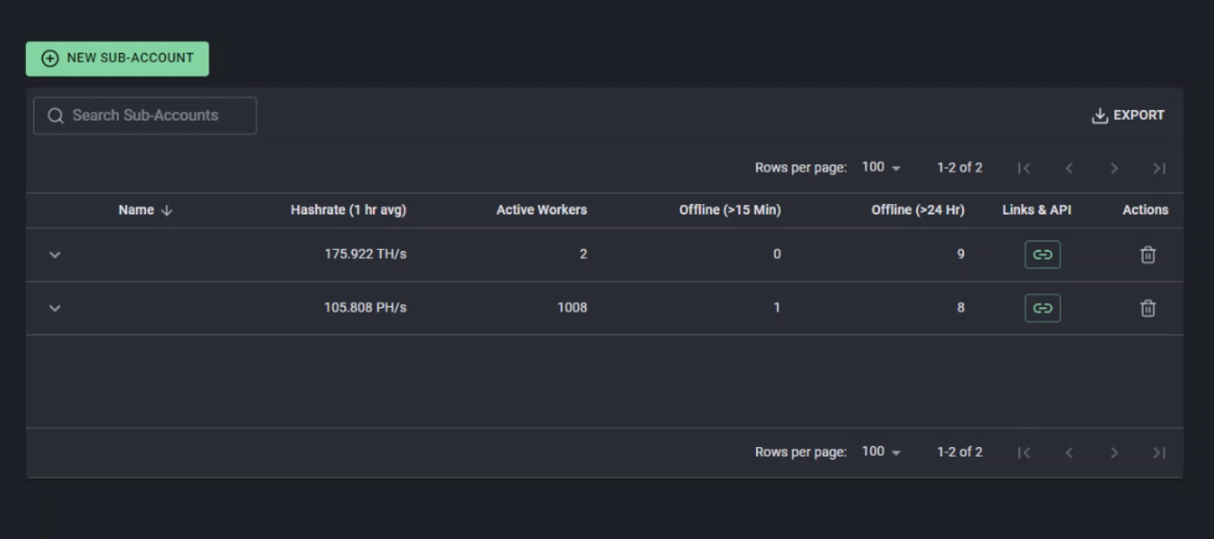Screen dimensions: 1214x539
Task: Sort by Active Workers column
Action: coord(541,210)
